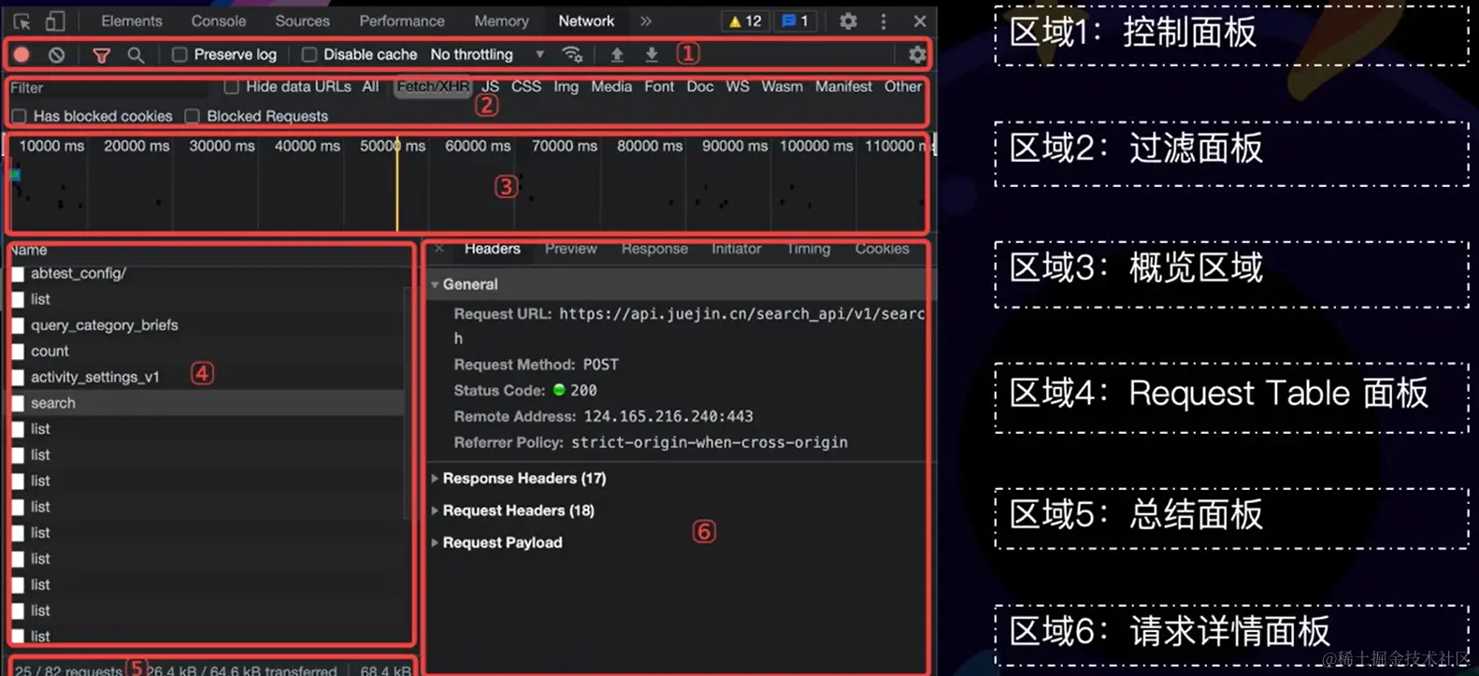This screenshot has width=1479, height=676.
Task: Click the yellow timeline marker line
Action: pos(397,184)
